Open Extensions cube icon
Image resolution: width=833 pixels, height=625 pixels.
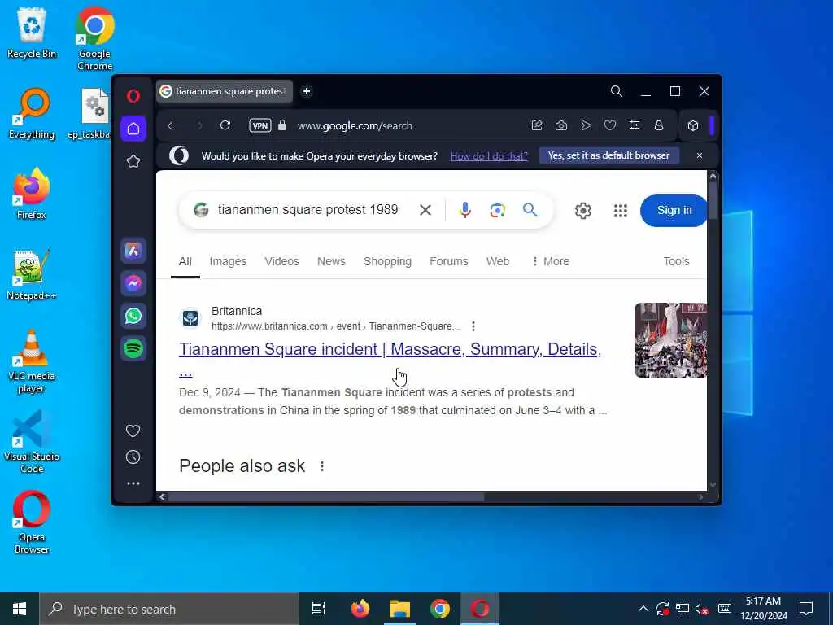click(x=693, y=125)
